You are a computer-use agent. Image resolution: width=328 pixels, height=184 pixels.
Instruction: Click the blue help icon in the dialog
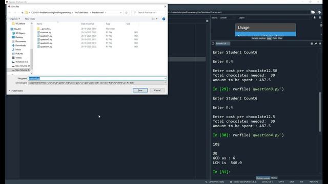[164, 19]
